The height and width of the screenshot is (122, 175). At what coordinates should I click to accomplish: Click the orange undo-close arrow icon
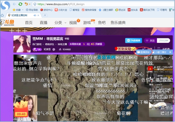26,4
